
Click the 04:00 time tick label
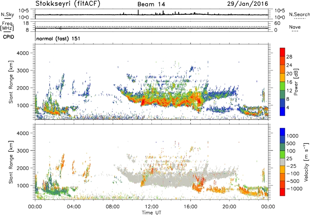74,207
